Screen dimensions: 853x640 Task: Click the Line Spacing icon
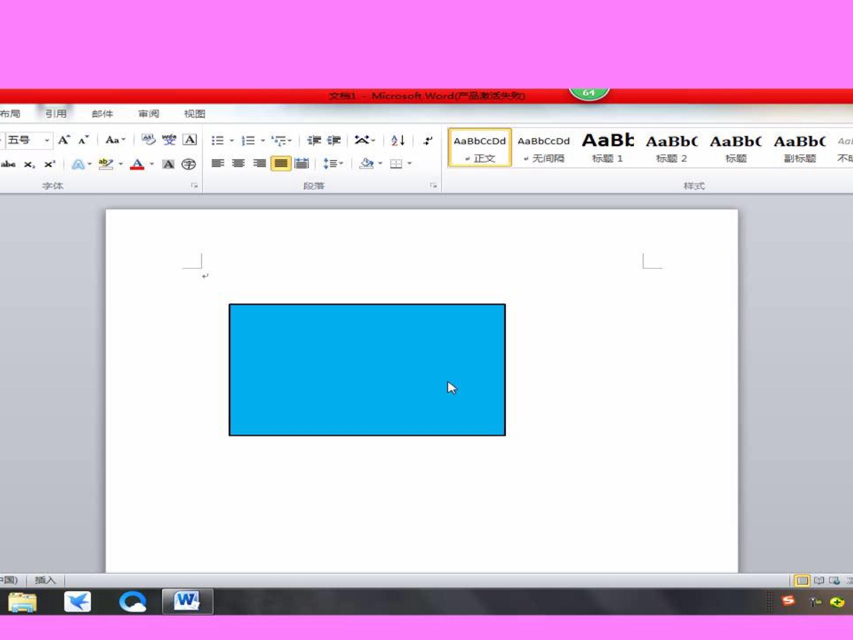[x=331, y=164]
